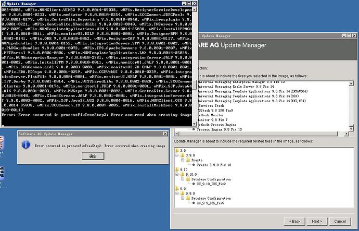359x231 pixels.
Task: Select the 9.10 folder icon
Action: [177, 169]
